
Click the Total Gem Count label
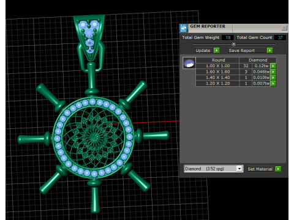pos(254,38)
